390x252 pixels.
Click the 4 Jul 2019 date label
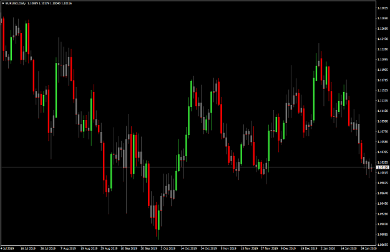click(7, 248)
